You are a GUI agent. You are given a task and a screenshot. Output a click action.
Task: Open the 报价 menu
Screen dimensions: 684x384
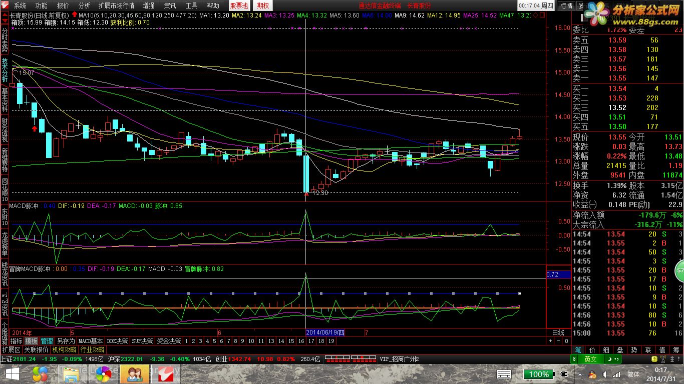[63, 5]
